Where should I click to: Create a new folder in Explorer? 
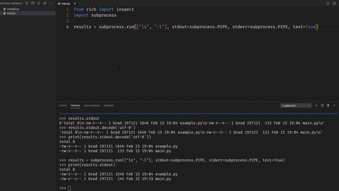(x=33, y=3)
